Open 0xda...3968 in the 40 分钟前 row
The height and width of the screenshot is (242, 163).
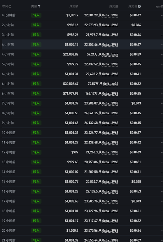(110, 15)
